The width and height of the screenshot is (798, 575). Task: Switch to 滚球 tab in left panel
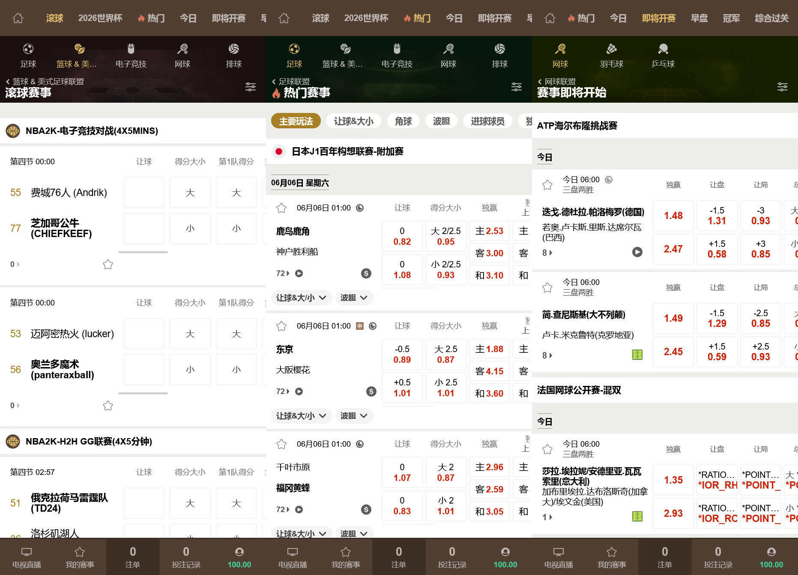point(55,18)
